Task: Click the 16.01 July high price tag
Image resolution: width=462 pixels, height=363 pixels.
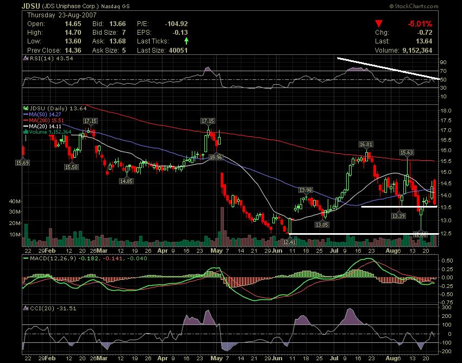Action: [366, 145]
